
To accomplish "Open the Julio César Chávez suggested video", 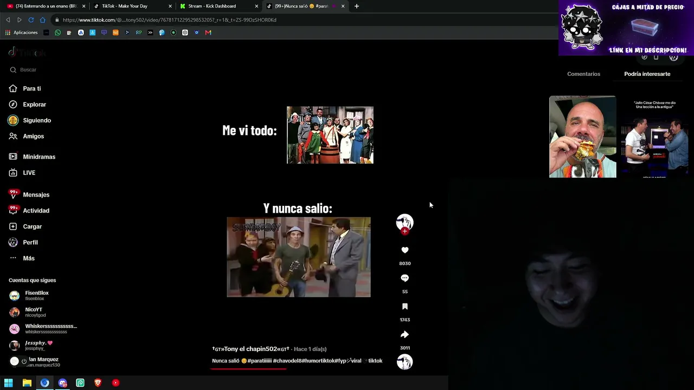I will [x=654, y=136].
